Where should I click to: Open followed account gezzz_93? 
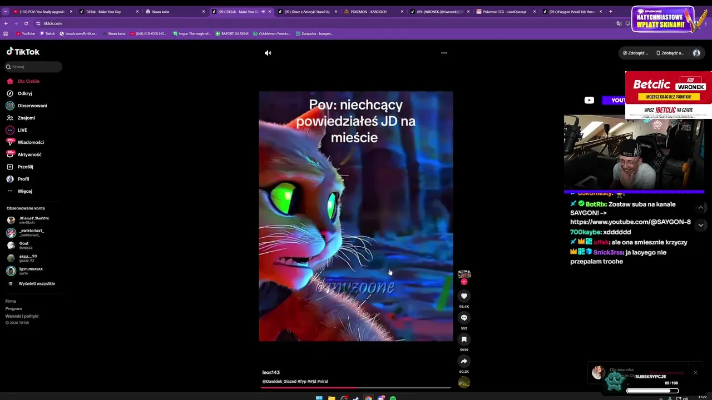tap(22, 258)
